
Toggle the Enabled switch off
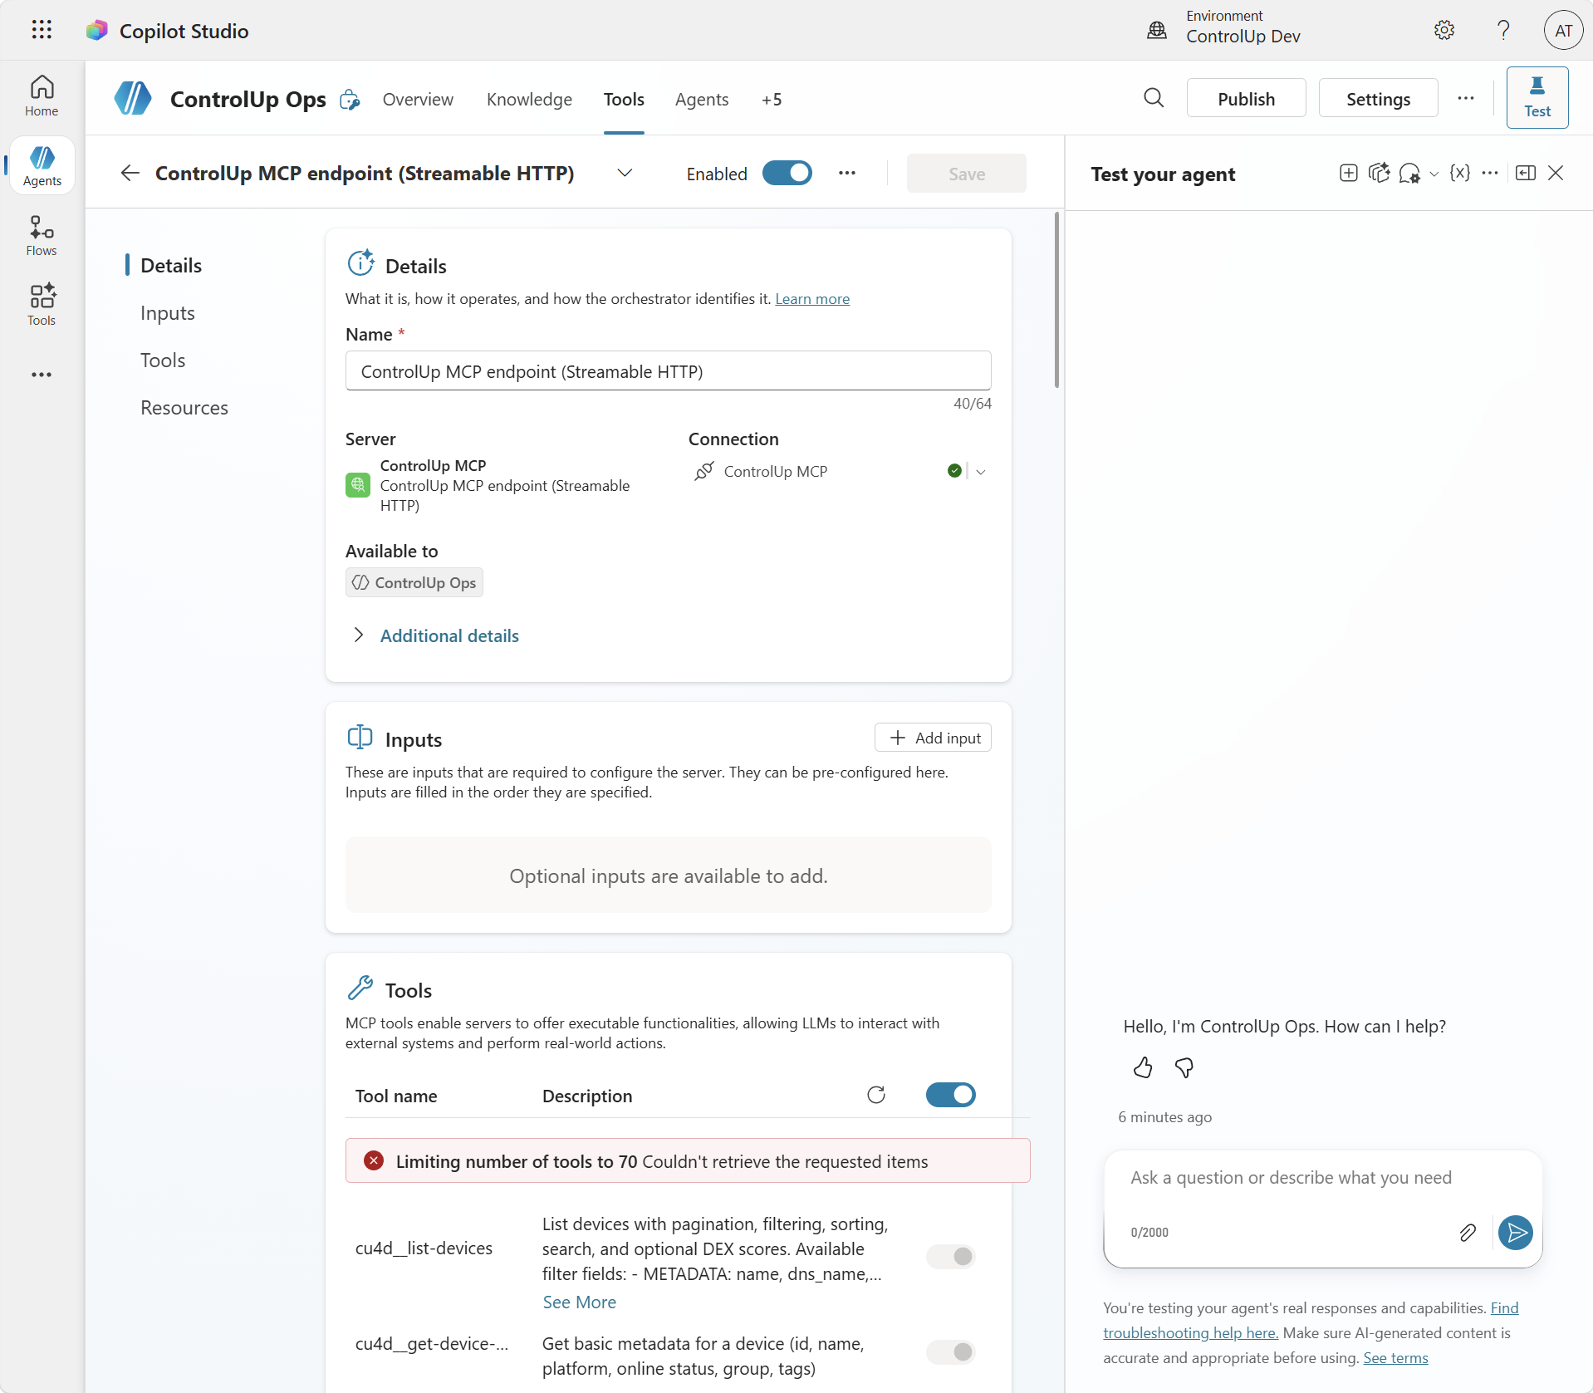pyautogui.click(x=787, y=173)
